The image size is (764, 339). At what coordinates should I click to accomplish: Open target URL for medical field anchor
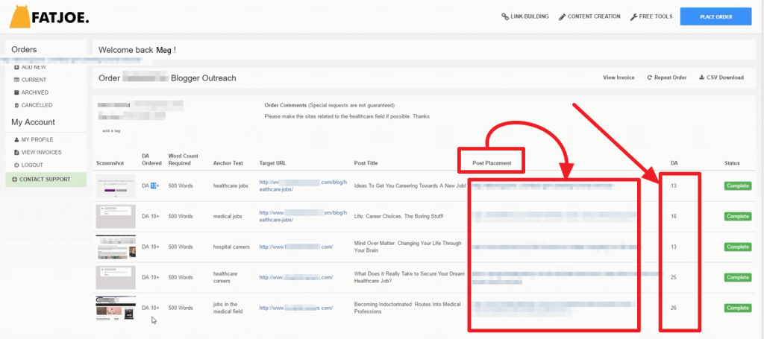click(x=295, y=308)
